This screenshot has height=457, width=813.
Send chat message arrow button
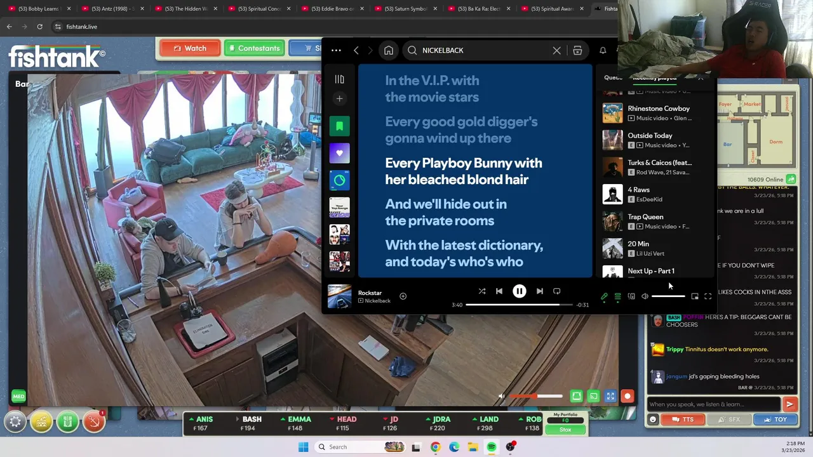(789, 404)
